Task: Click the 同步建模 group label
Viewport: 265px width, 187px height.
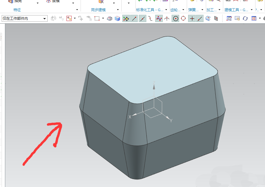Action: point(98,10)
